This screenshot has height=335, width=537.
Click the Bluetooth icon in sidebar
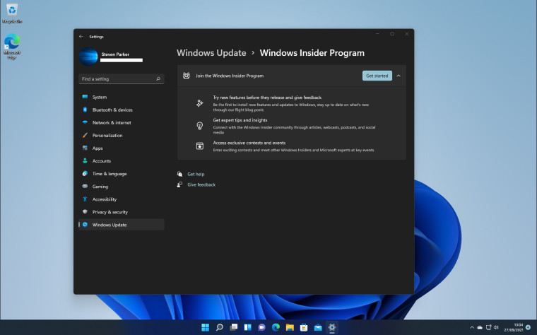point(85,110)
